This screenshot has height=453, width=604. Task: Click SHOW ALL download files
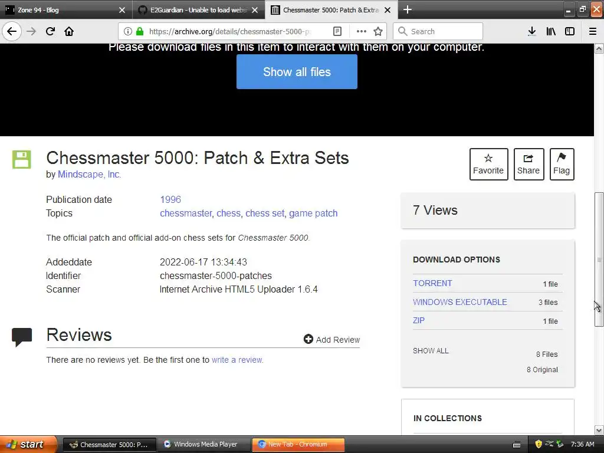coord(431,351)
